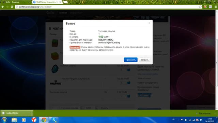Click the red extension icon in toolbar

point(205,7)
